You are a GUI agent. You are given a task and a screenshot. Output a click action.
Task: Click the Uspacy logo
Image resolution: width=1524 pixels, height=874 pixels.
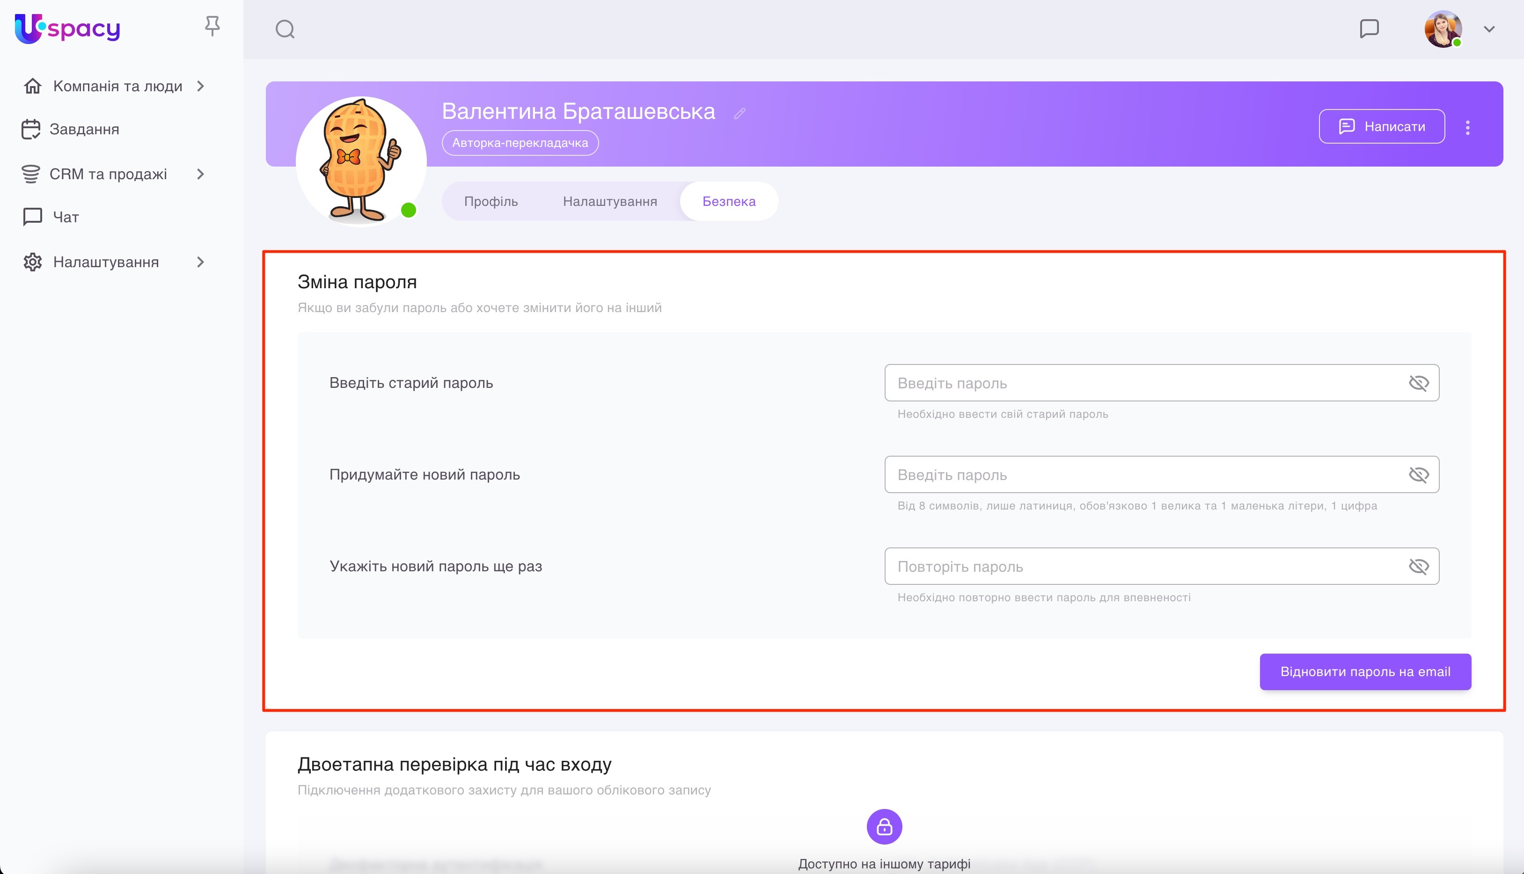(67, 28)
